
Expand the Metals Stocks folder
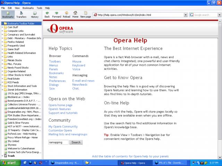2,60
